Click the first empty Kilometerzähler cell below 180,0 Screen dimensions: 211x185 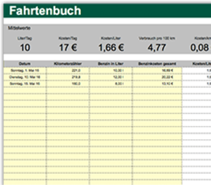click(68, 90)
